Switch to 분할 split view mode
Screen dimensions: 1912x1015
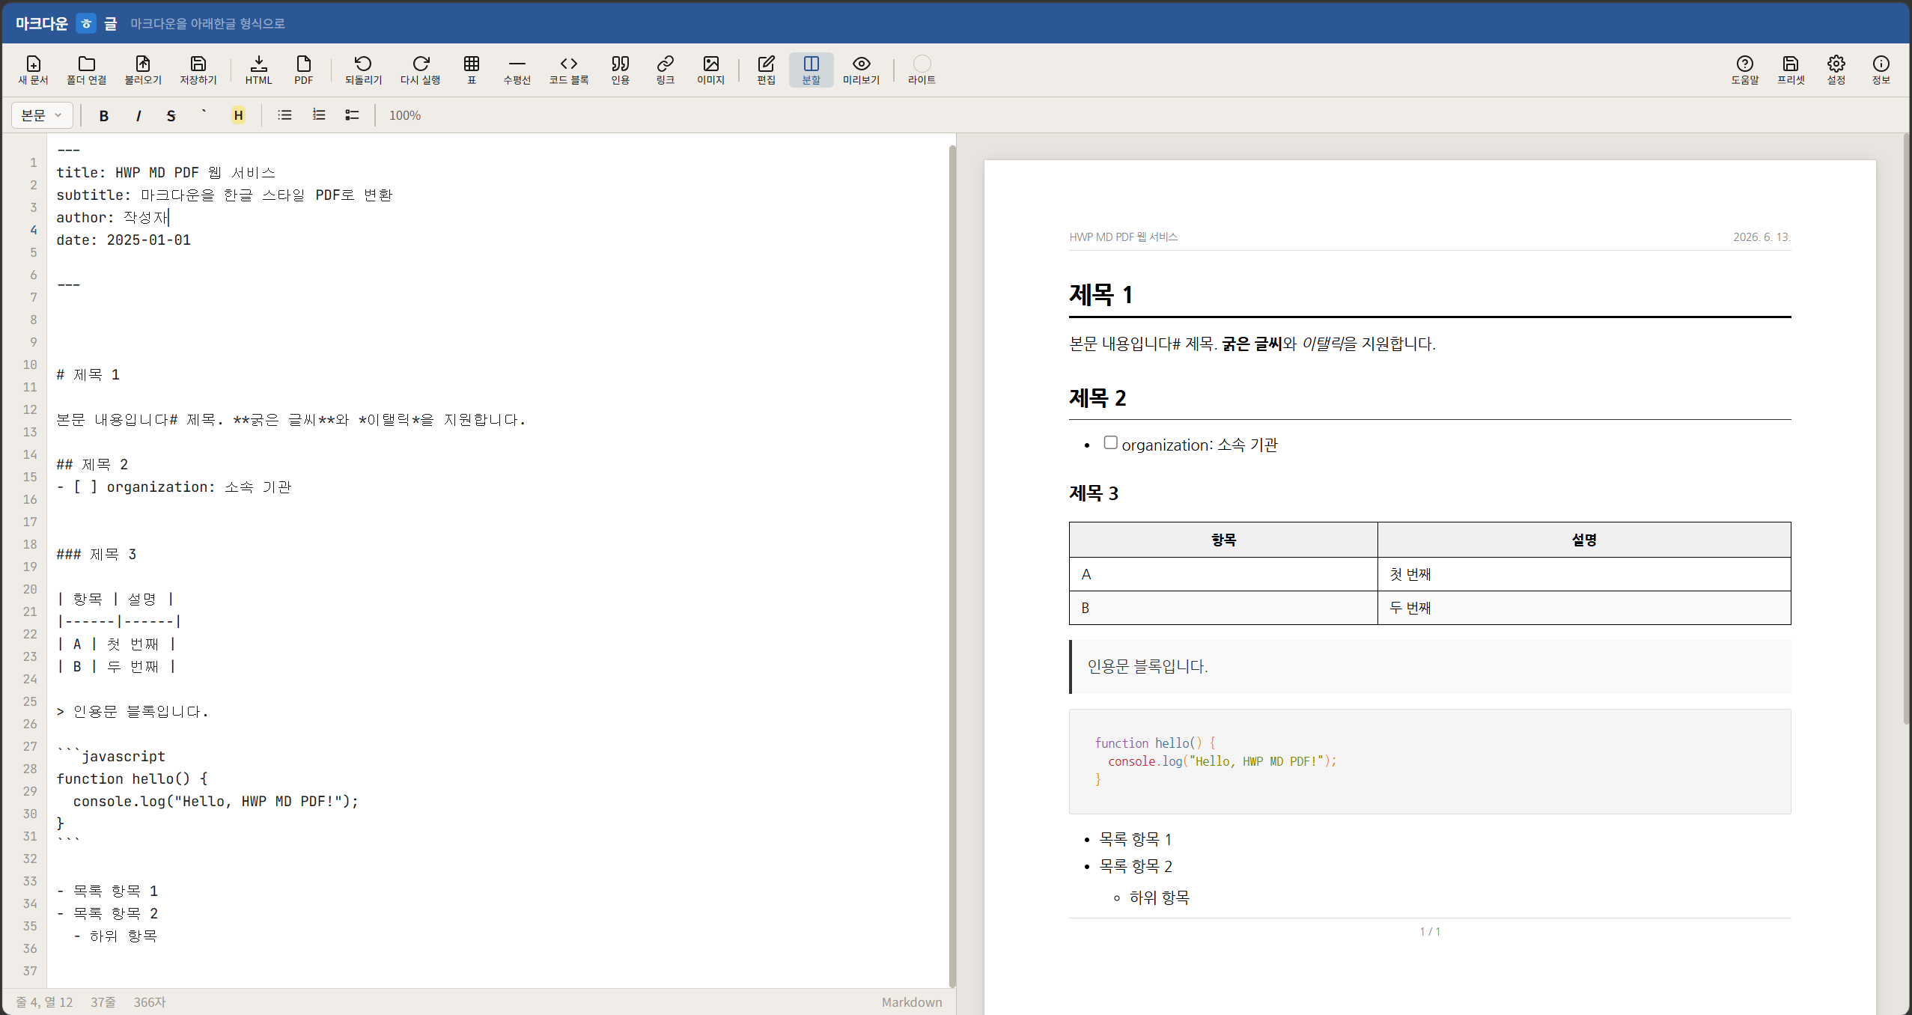(812, 70)
